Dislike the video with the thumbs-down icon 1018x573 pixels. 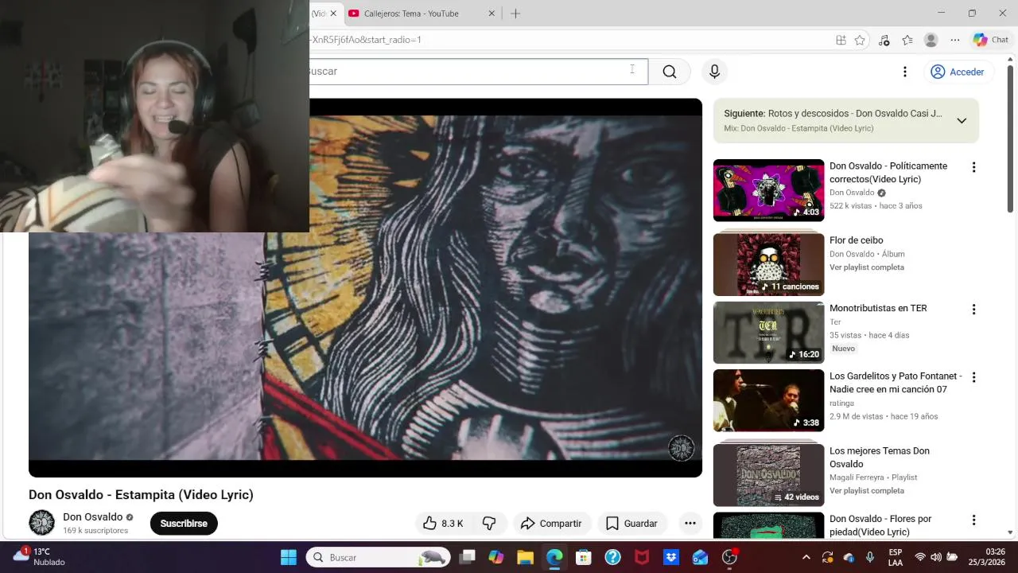(x=489, y=523)
